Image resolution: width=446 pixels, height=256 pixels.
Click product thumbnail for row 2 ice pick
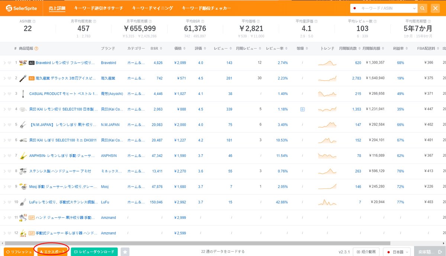click(x=23, y=78)
